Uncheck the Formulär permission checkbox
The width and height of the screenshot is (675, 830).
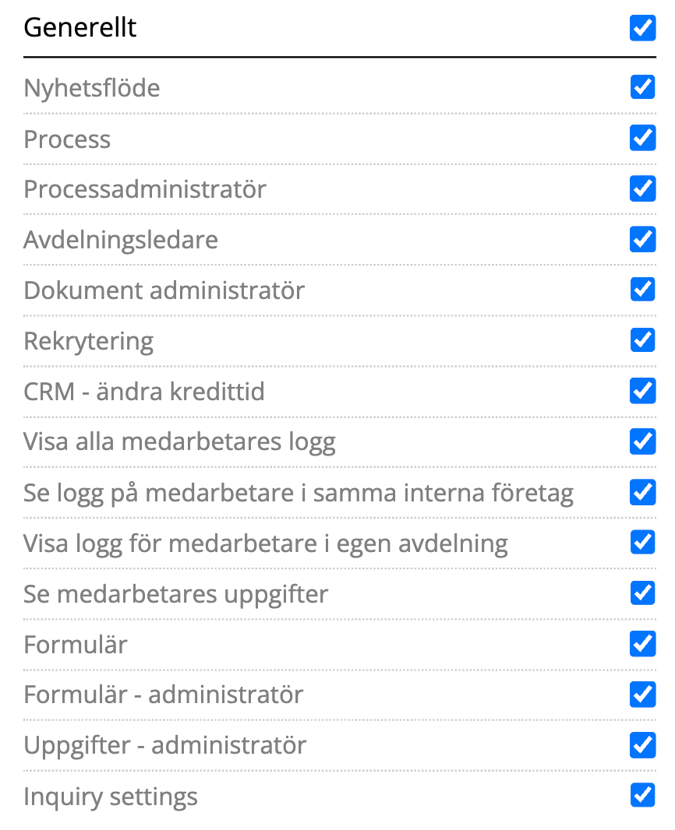tap(642, 644)
